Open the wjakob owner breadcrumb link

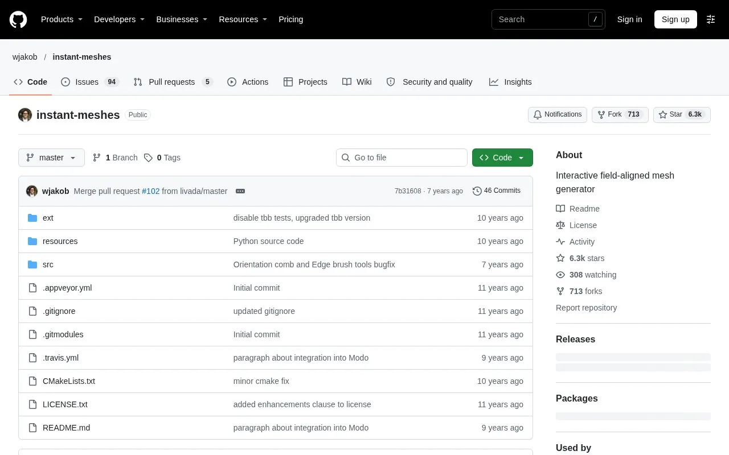pyautogui.click(x=25, y=57)
